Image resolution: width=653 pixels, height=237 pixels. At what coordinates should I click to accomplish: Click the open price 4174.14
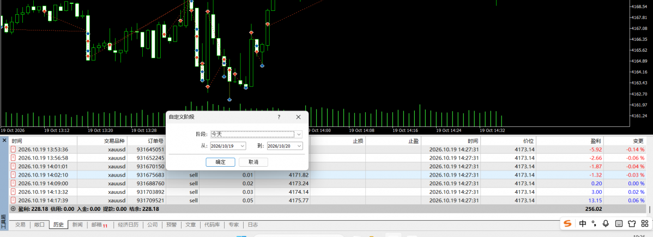[x=298, y=192]
